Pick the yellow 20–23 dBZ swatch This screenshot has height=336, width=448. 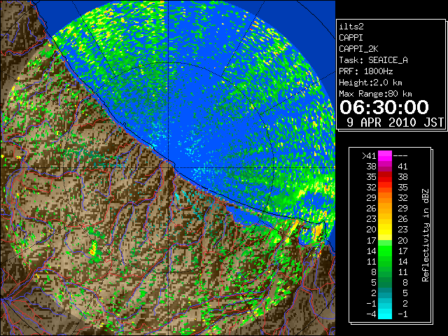point(385,230)
